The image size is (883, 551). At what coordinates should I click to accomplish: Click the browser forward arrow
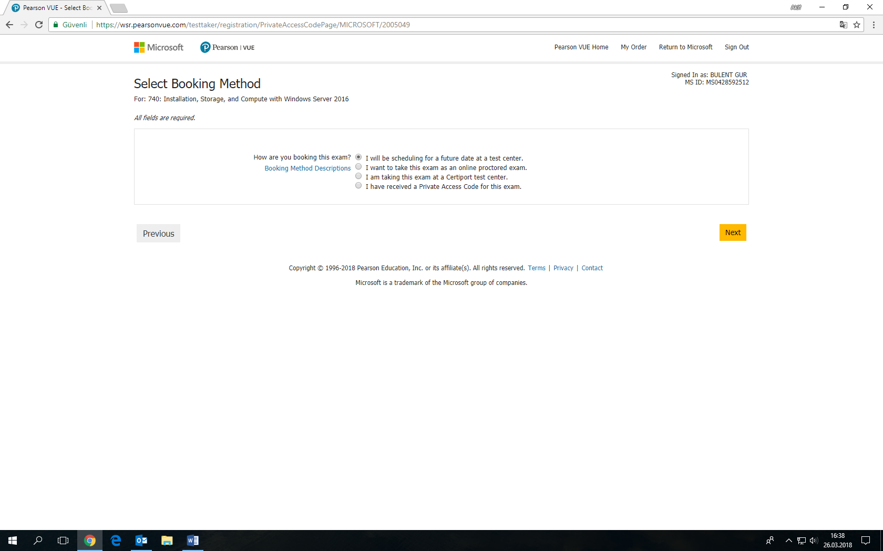pyautogui.click(x=24, y=25)
